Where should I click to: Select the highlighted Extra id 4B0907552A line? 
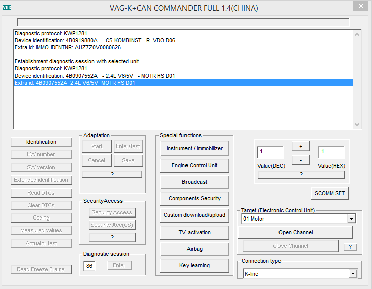(x=183, y=83)
